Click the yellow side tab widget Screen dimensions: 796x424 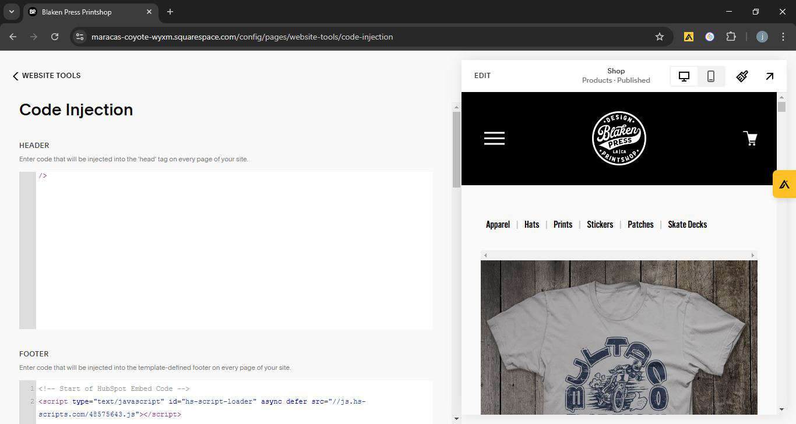click(x=784, y=184)
